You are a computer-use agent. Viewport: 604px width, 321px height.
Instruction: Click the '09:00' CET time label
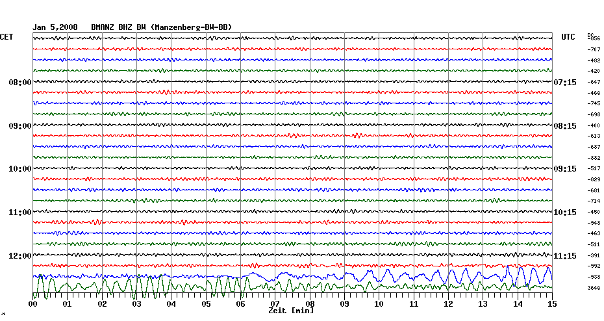coord(20,126)
